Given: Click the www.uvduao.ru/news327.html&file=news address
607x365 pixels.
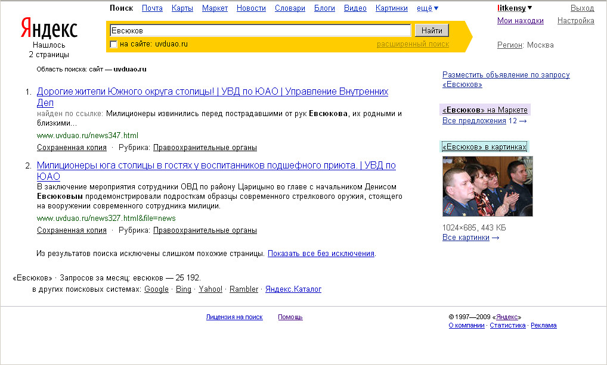Looking at the screenshot, I should [x=106, y=218].
